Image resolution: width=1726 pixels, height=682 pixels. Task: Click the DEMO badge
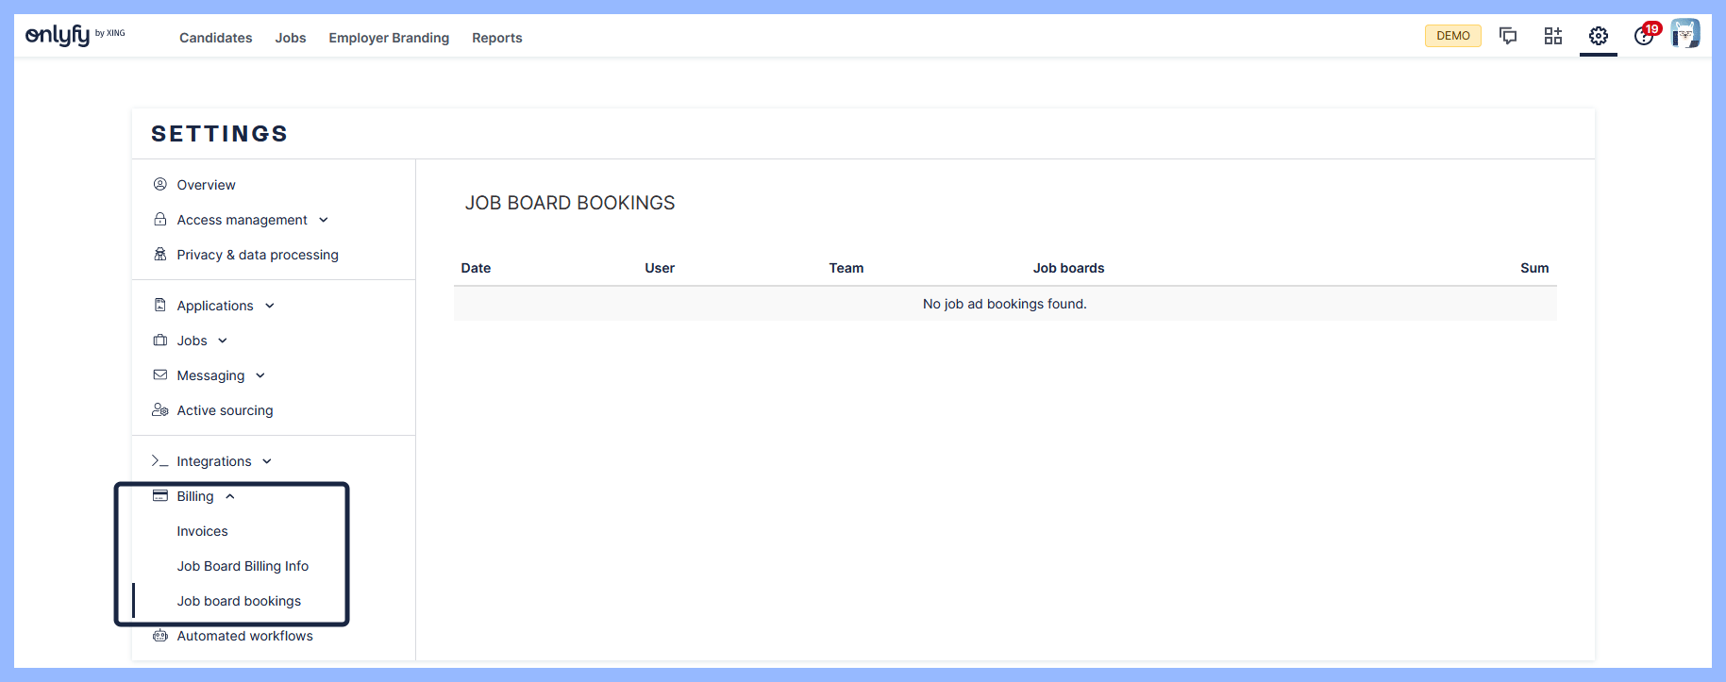pos(1452,36)
